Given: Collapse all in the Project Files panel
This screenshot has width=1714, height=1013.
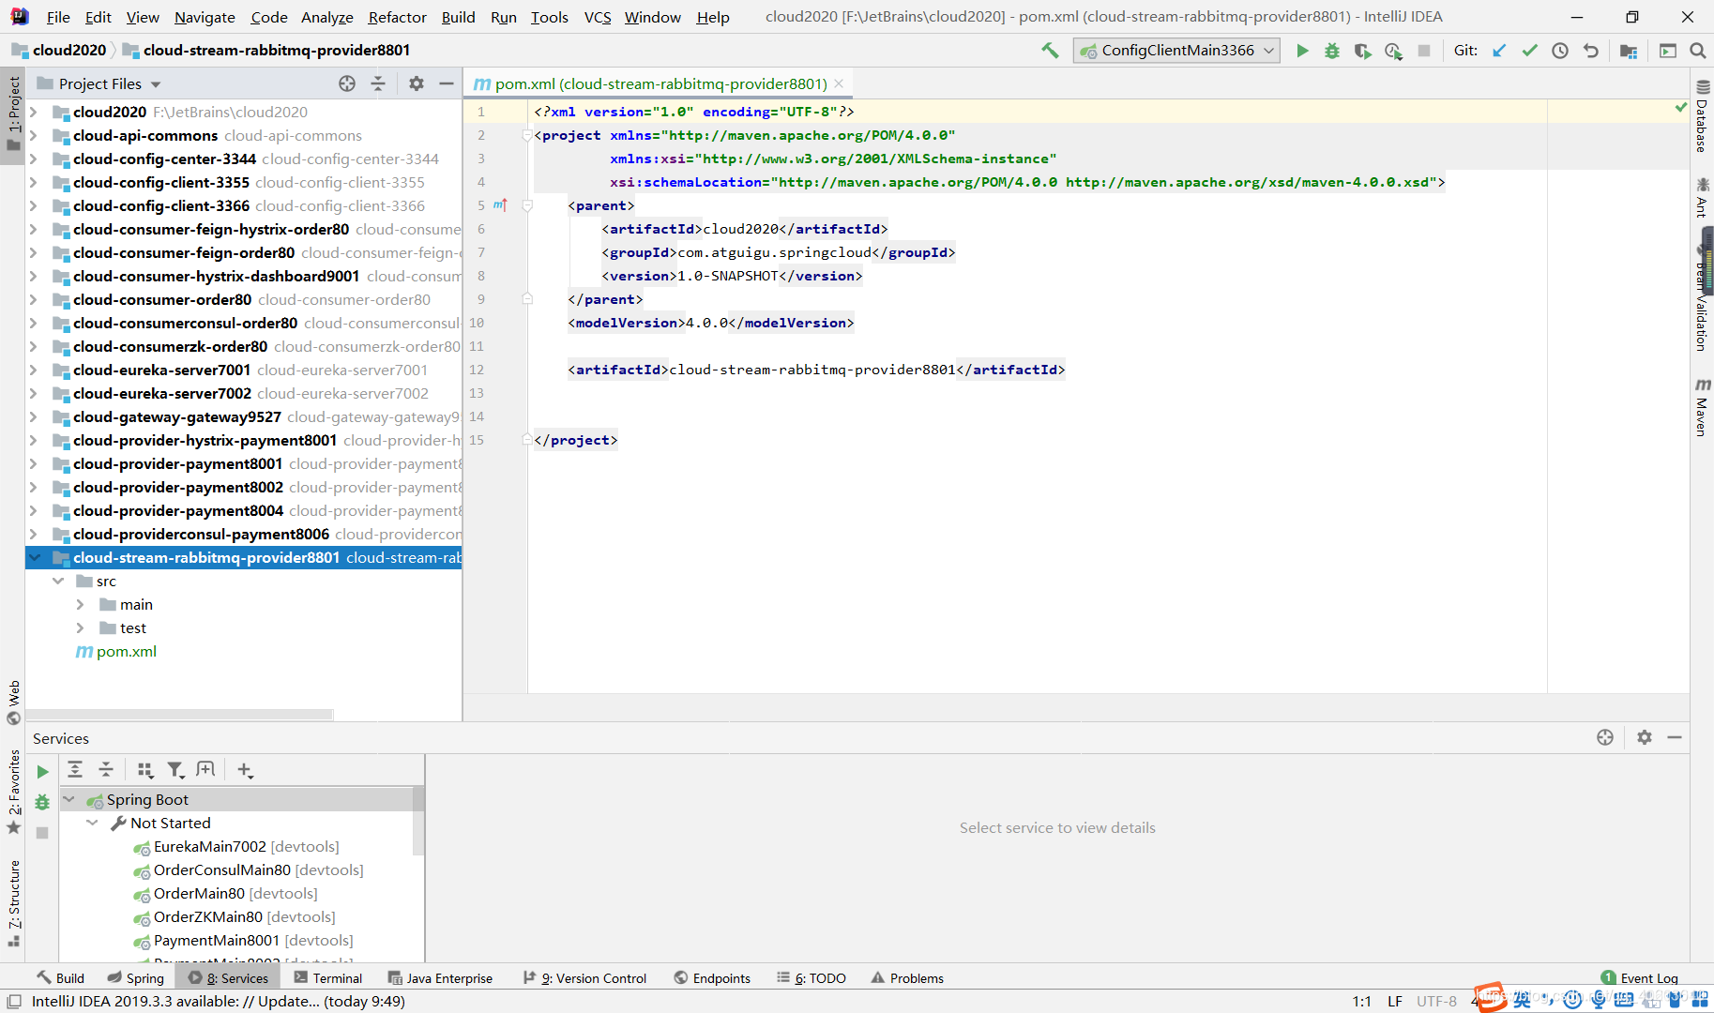Looking at the screenshot, I should [378, 83].
